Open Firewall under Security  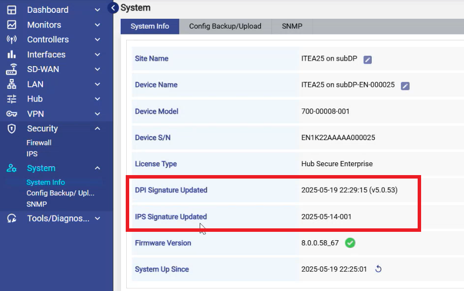tap(39, 143)
